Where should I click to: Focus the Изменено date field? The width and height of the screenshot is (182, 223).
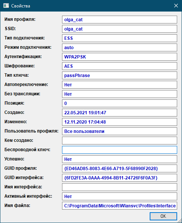(x=120, y=122)
